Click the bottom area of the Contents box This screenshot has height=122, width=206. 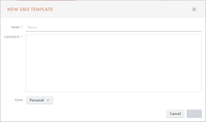point(114,87)
